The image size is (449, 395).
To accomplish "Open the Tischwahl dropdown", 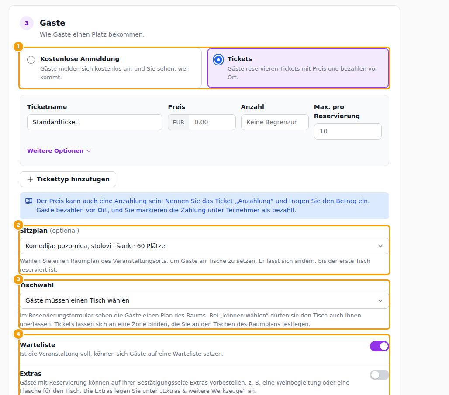I will 204,300.
